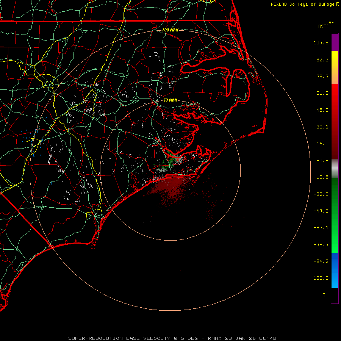Click the -32.0 legend value
Image resolution: width=341 pixels, height=341 pixels.
tap(321, 194)
